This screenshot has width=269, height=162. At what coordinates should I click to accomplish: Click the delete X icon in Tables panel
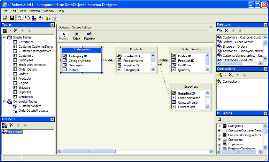pos(16,30)
